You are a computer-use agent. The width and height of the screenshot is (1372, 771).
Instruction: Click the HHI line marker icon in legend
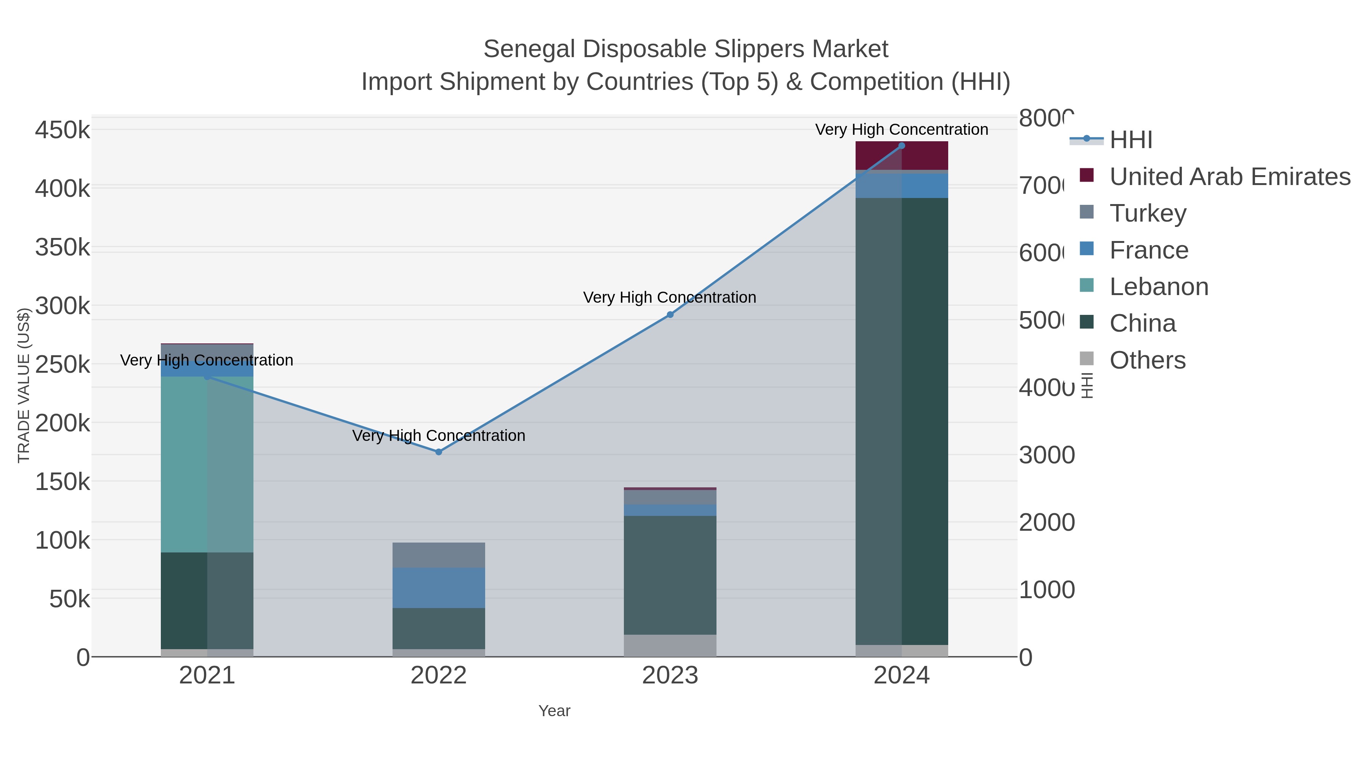pyautogui.click(x=1087, y=139)
